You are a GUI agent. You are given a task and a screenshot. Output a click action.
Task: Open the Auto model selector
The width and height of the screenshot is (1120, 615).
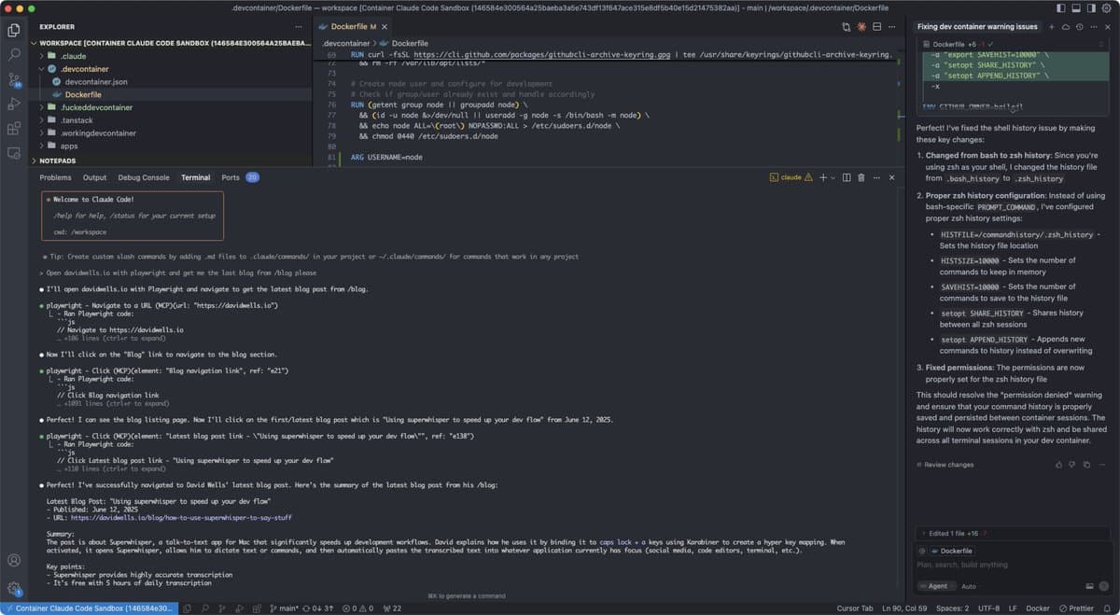969,586
